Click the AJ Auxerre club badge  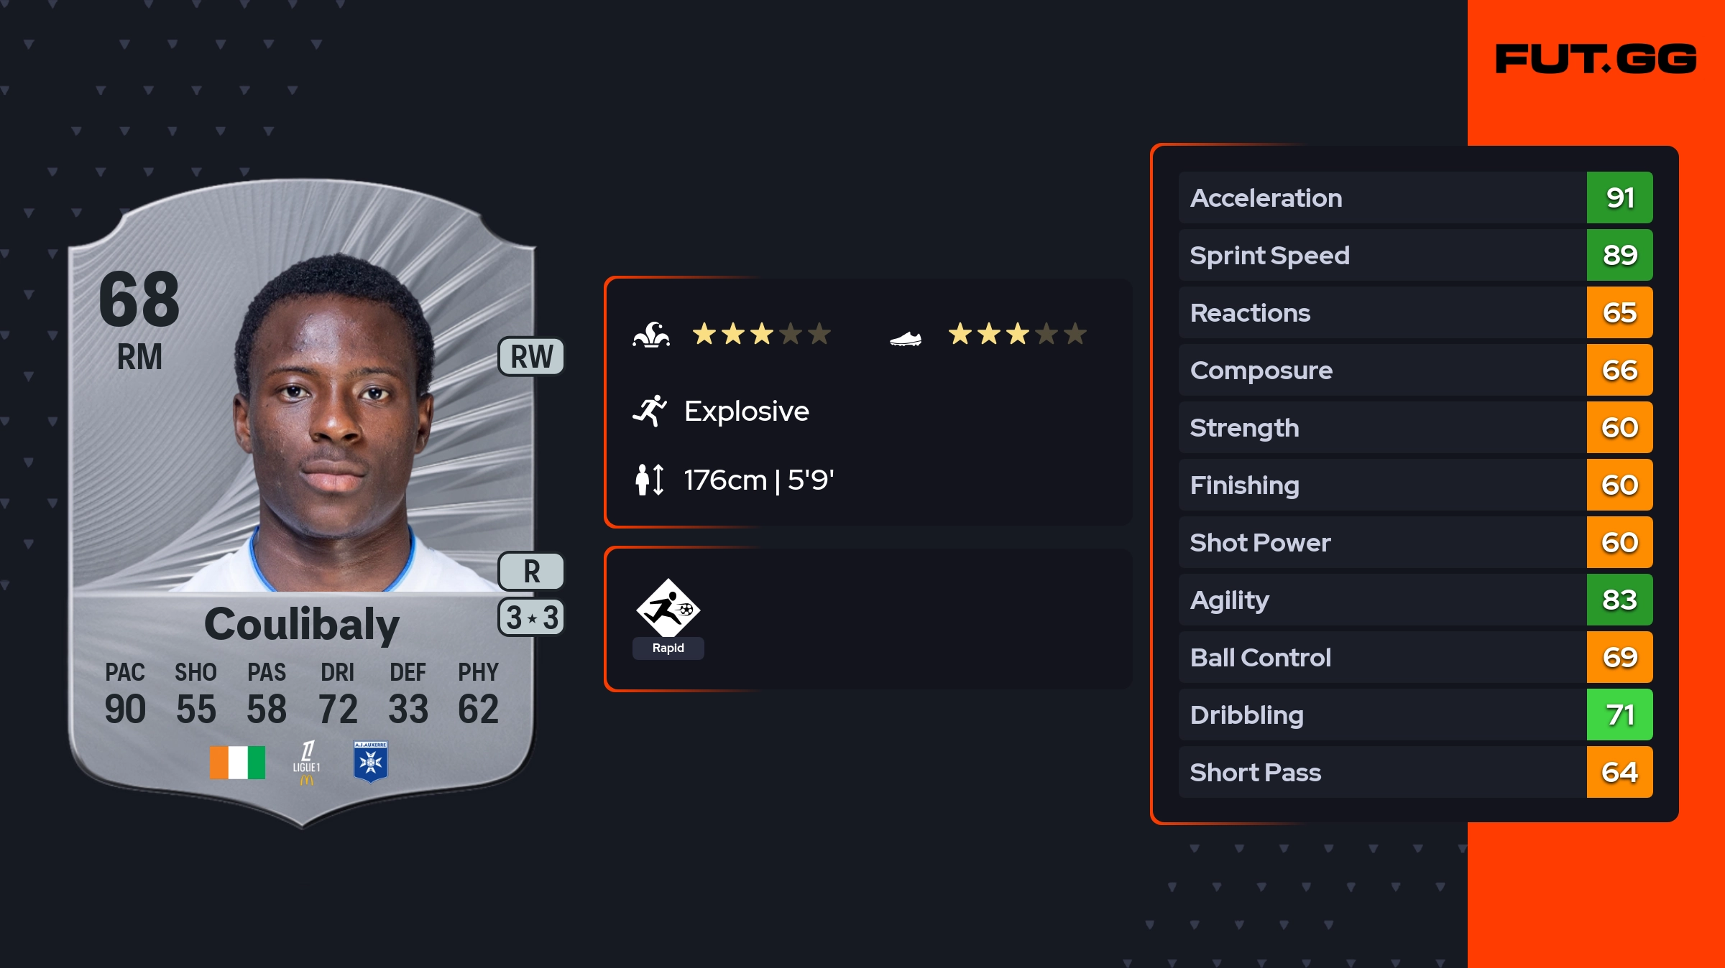pyautogui.click(x=371, y=761)
